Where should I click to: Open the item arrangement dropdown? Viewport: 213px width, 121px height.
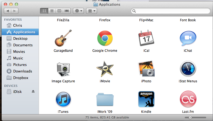[92, 11]
